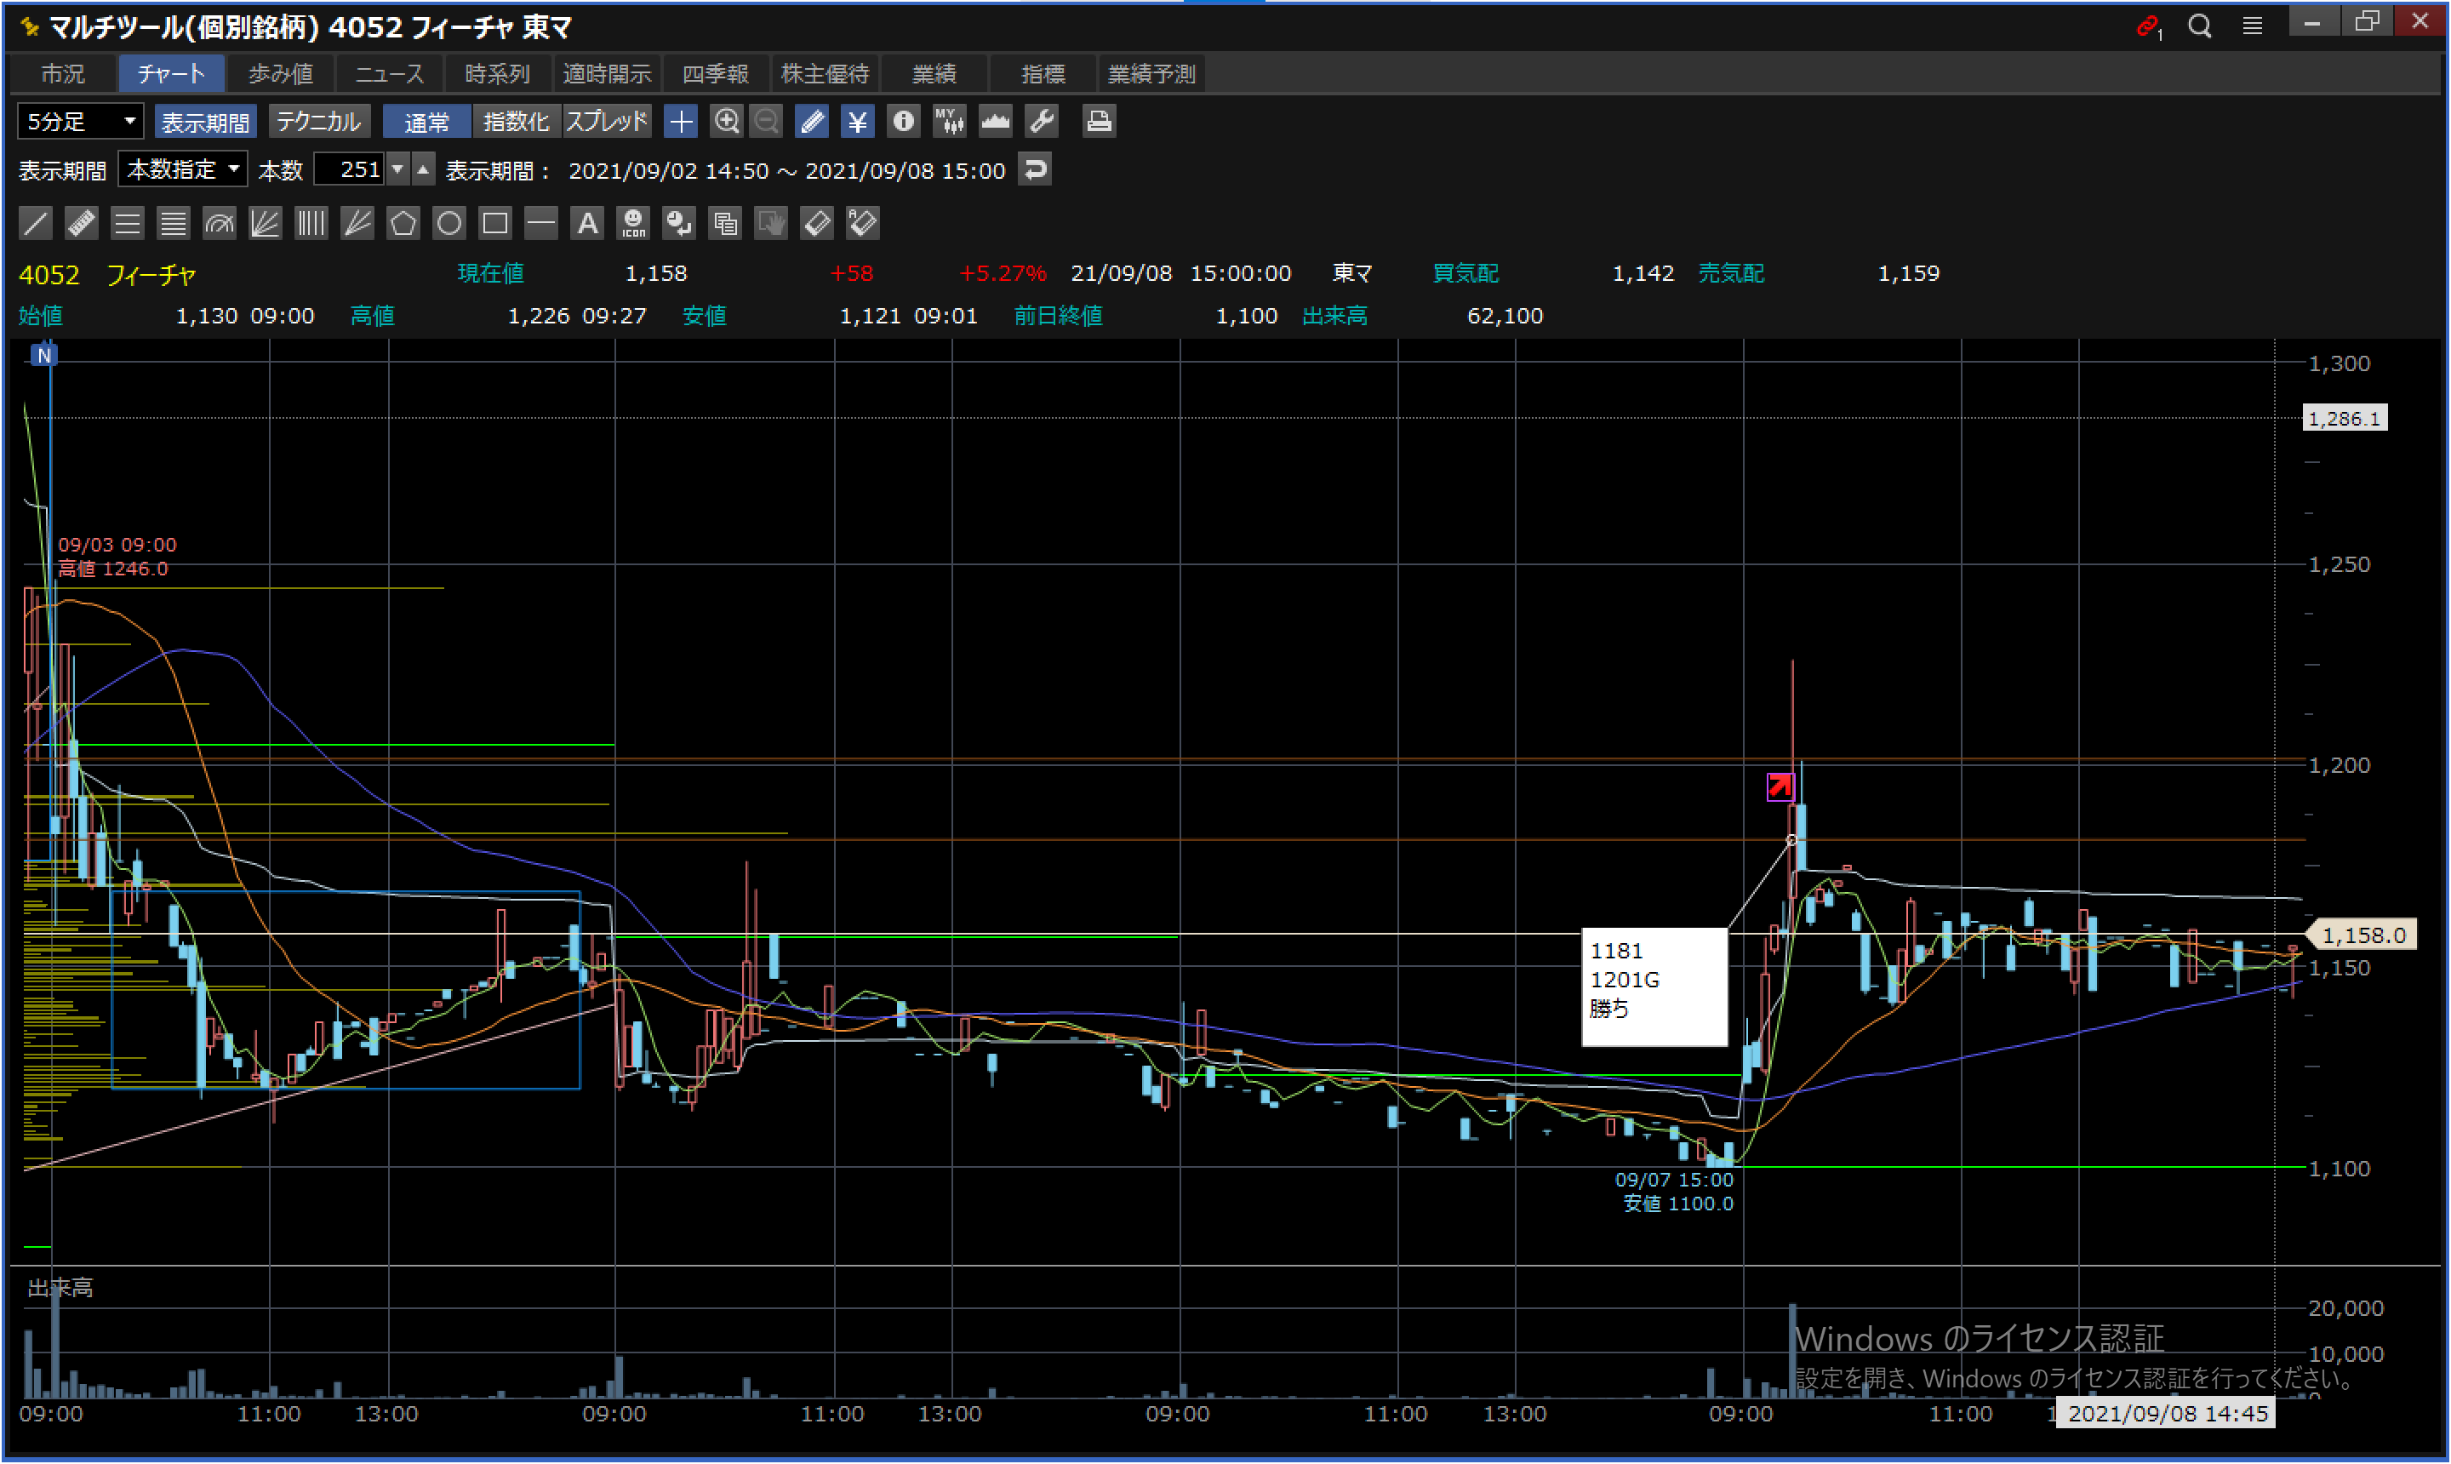
Task: Open the information icon
Action: point(902,122)
